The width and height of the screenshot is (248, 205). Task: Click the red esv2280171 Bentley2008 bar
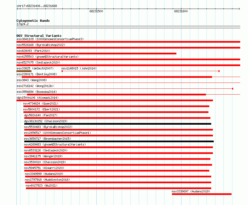pos(117,77)
